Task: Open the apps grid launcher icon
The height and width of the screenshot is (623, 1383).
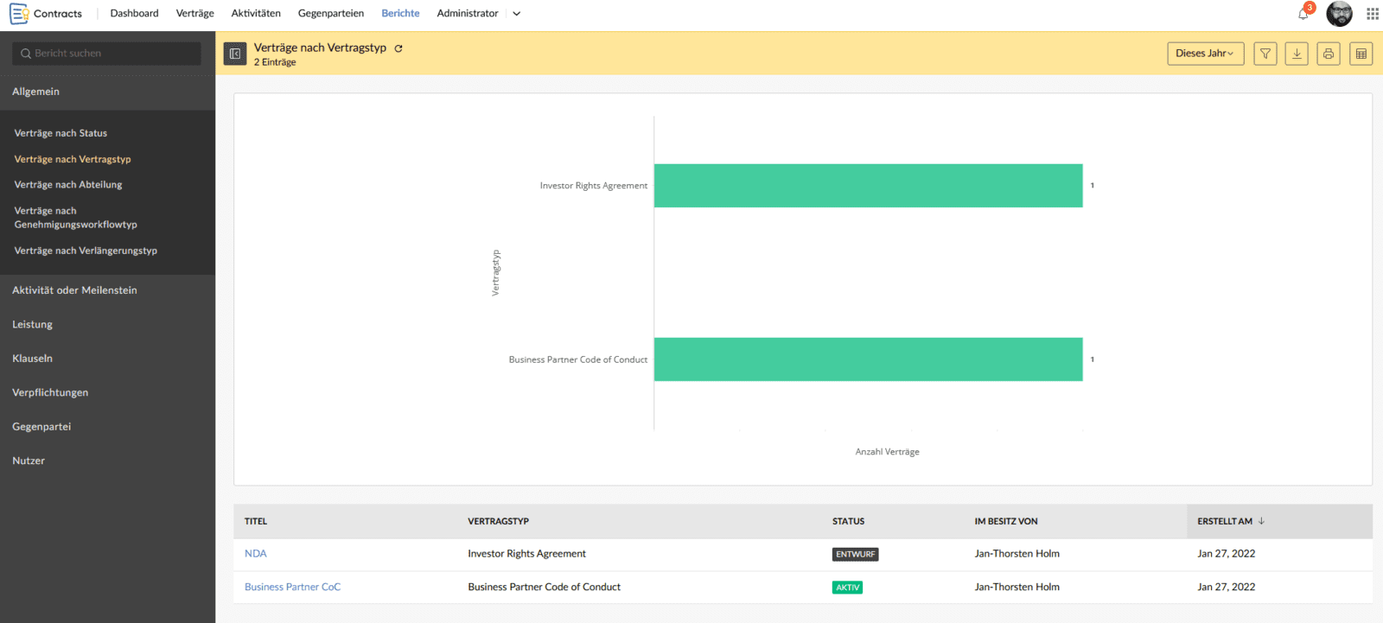Action: 1373,14
